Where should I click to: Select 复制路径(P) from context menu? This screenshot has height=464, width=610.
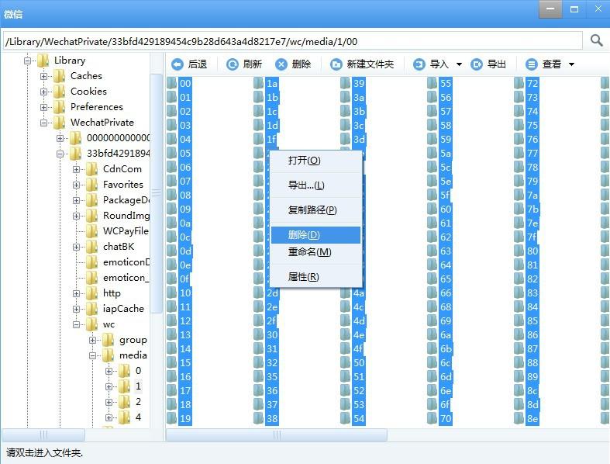312,210
